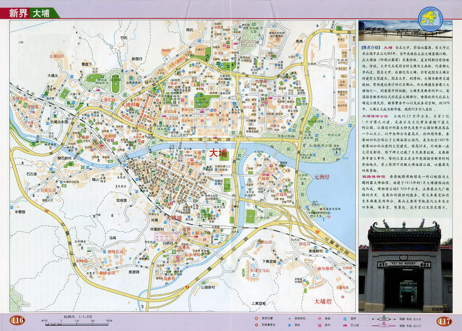Click the 景点介绍 heading in text panel

(371, 48)
